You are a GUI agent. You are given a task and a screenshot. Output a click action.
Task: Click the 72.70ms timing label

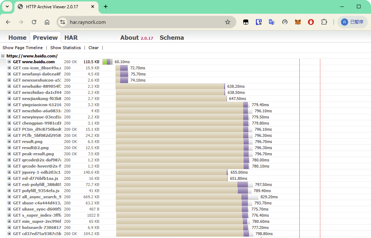tap(138, 68)
